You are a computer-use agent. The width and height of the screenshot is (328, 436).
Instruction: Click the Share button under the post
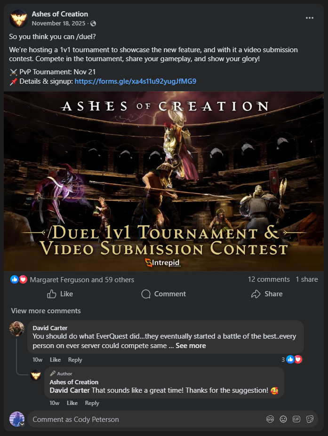pyautogui.click(x=267, y=294)
